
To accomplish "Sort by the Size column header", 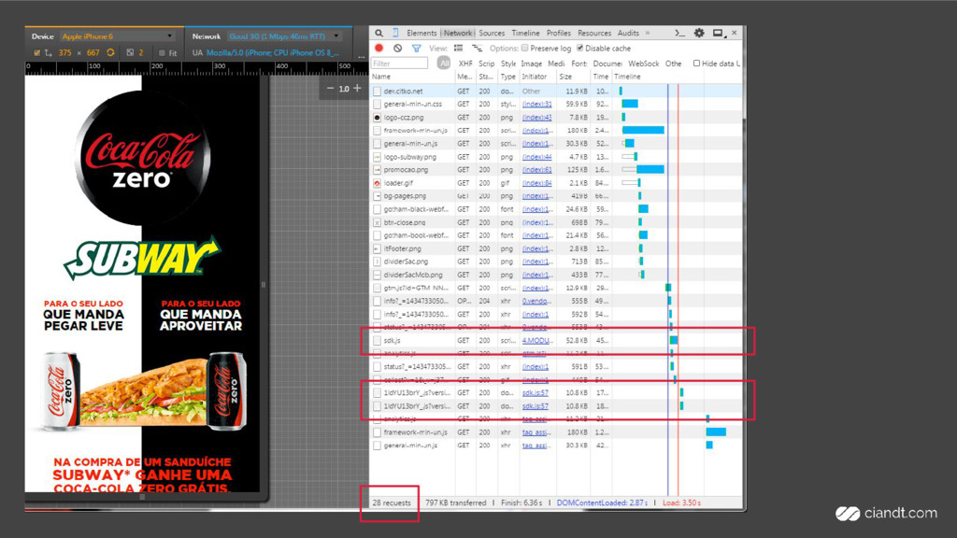I will pyautogui.click(x=573, y=77).
